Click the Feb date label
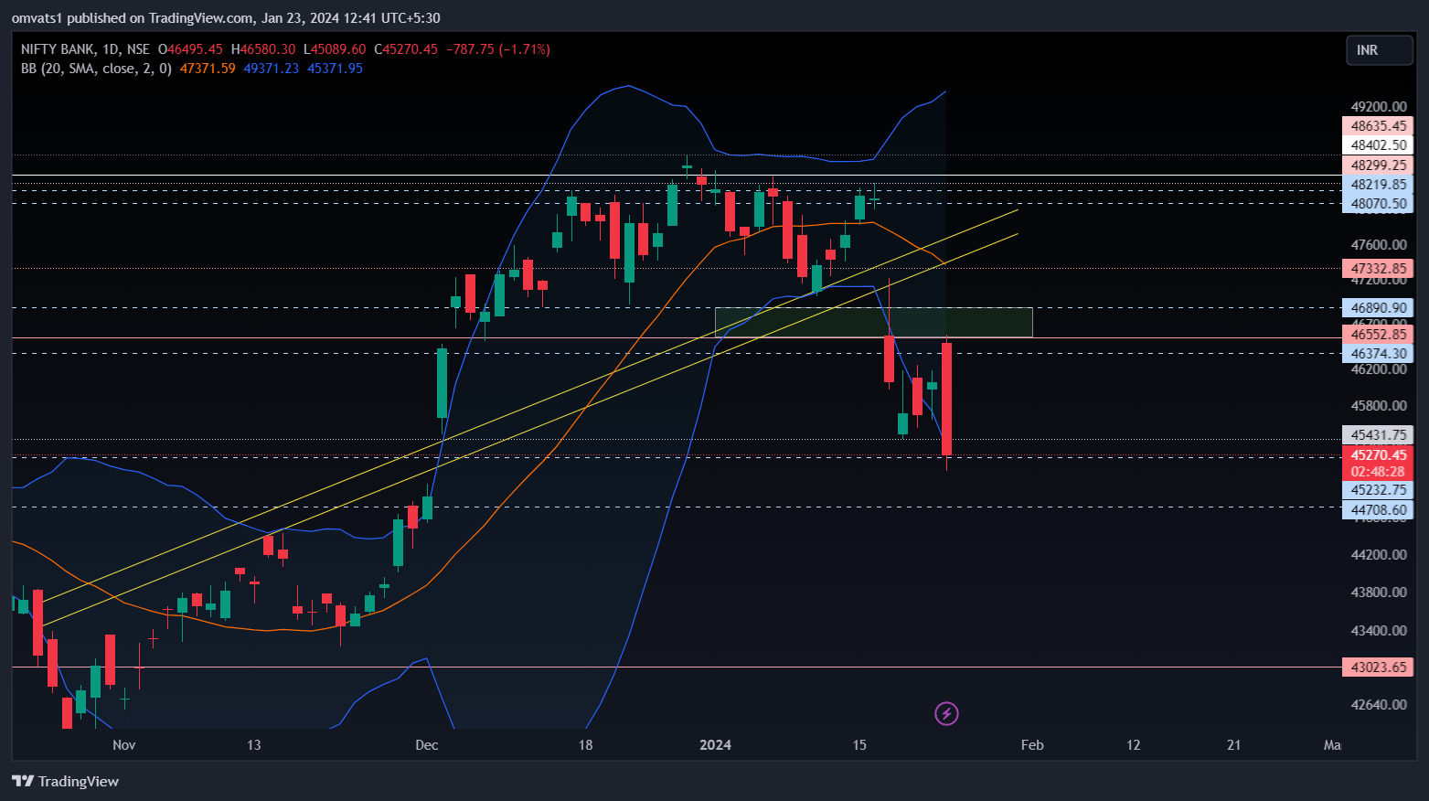The image size is (1429, 801). pos(1032,745)
